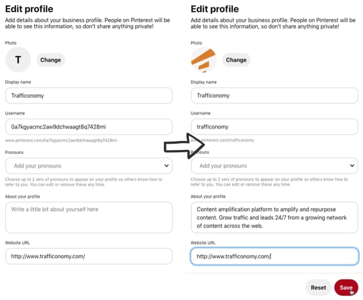Expand the left pronouns dropdown chevron
This screenshot has height=300, width=363.
click(167, 165)
